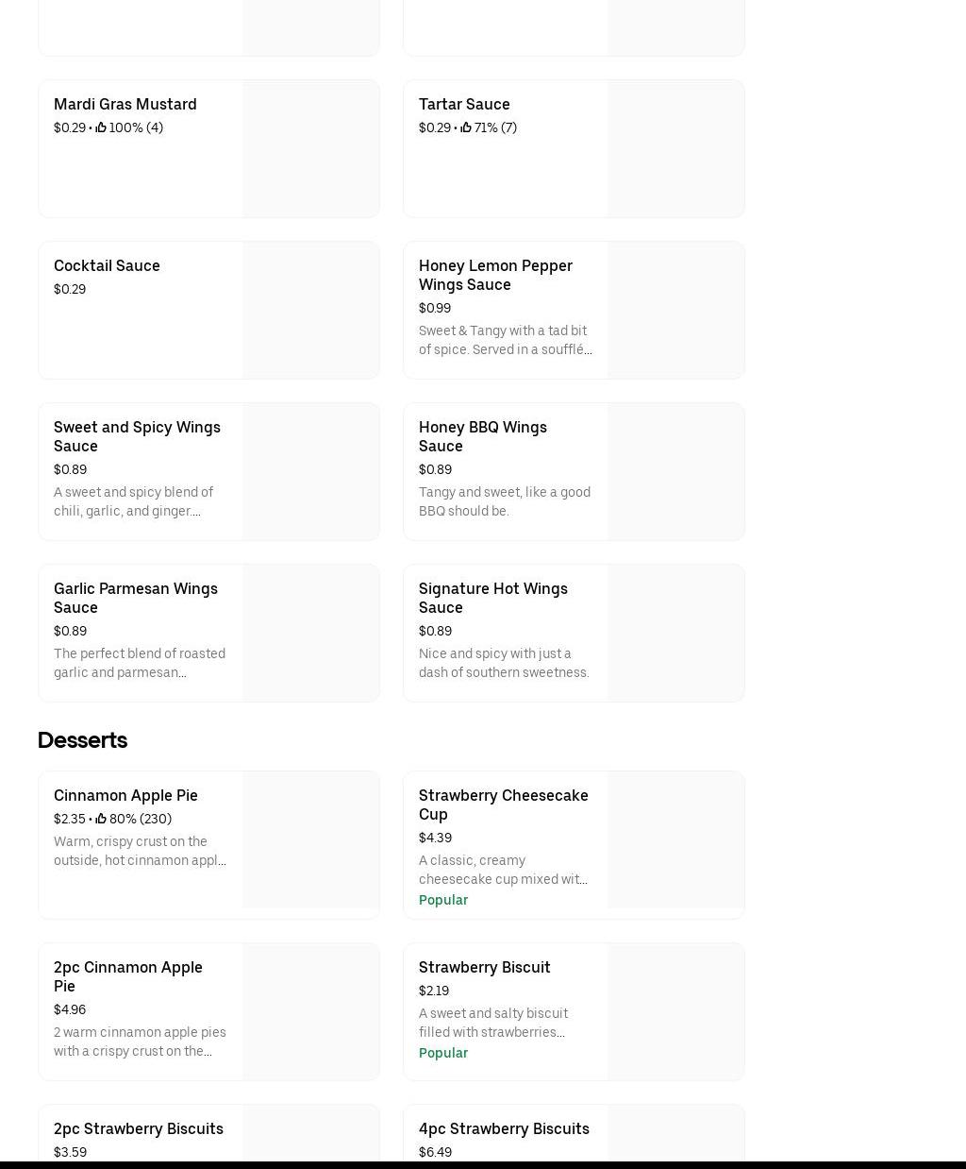Select the 2pc Cinnamon Apple Pie title

127,976
